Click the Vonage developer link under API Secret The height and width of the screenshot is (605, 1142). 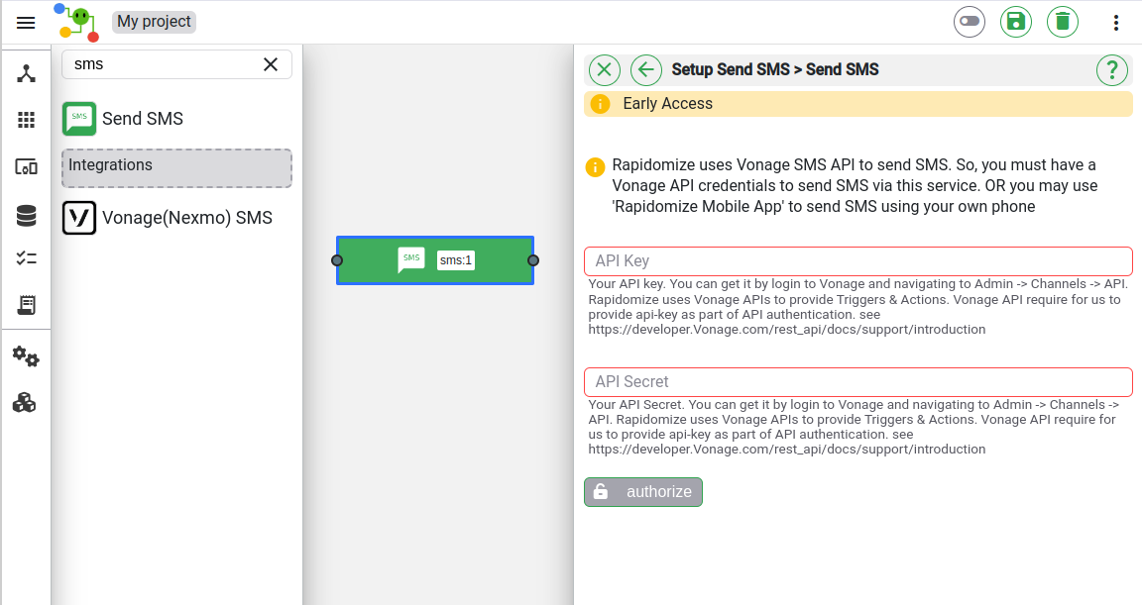coord(786,450)
